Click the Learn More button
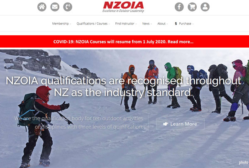 pos(180,124)
